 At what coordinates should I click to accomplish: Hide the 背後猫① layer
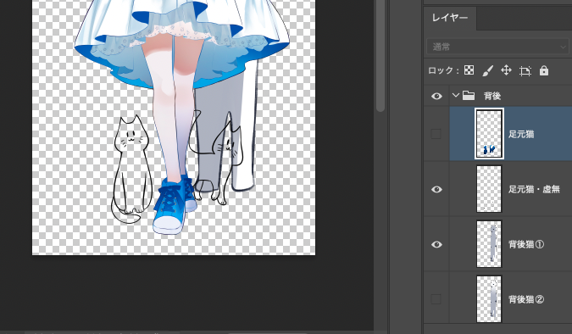pyautogui.click(x=436, y=244)
